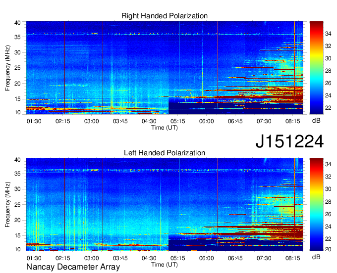Screen dimensions: 337x273
Task: Click the 34 dB tick on the right-handed color scale
Action: pos(328,34)
